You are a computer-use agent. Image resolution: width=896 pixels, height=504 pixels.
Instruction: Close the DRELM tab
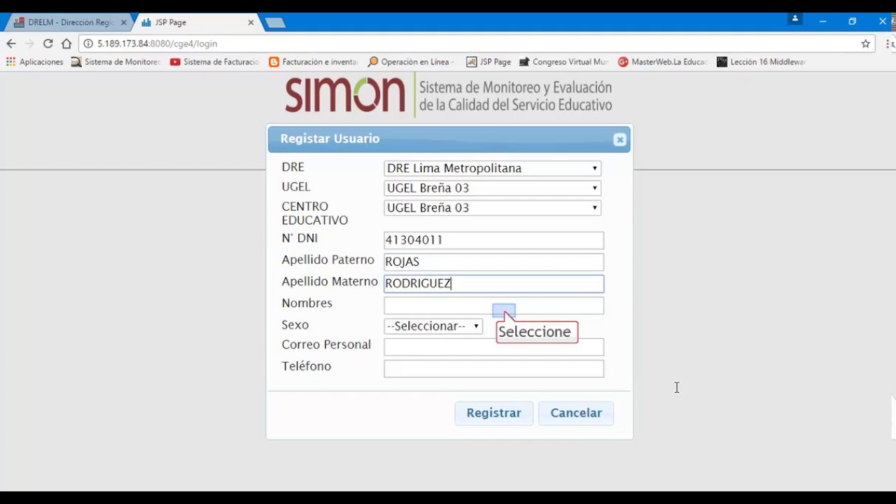123,22
